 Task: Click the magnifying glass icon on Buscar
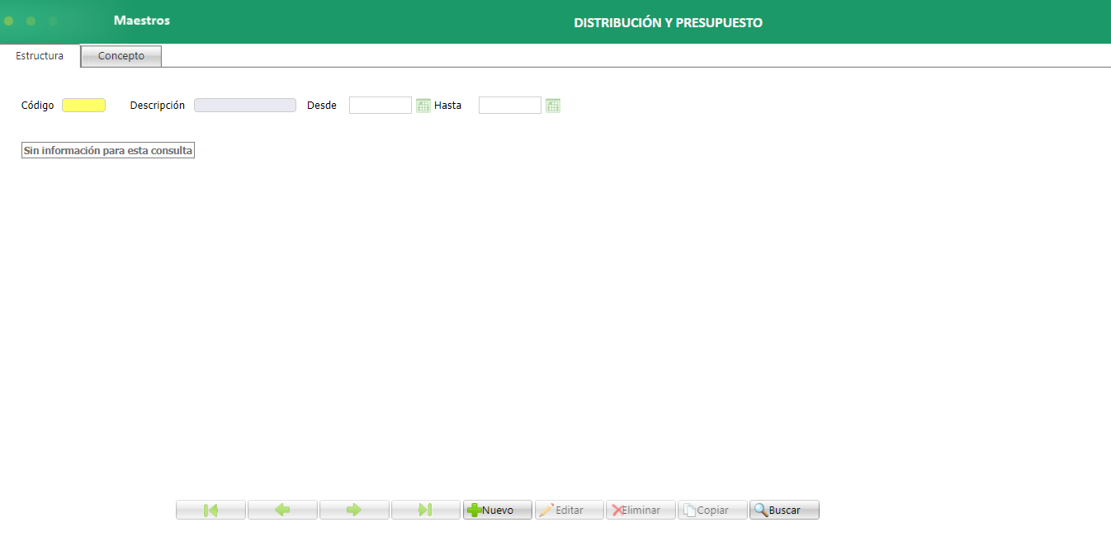click(761, 509)
